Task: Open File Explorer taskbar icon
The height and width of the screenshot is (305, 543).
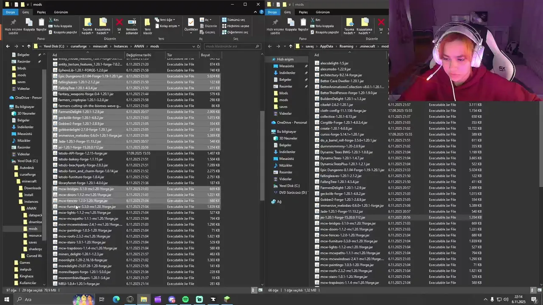Action: coord(144,299)
